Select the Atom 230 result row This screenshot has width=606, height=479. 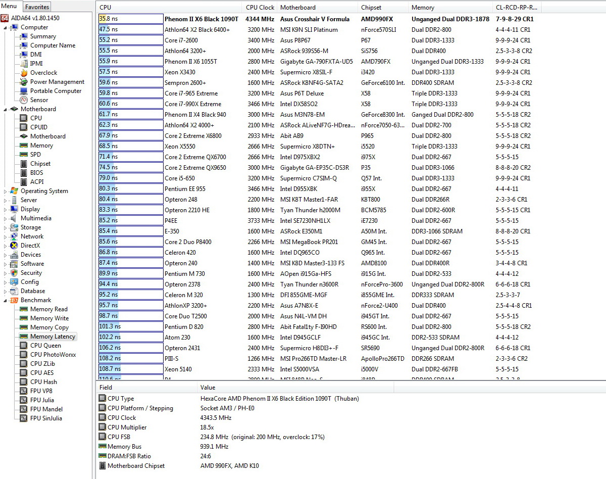[351, 337]
